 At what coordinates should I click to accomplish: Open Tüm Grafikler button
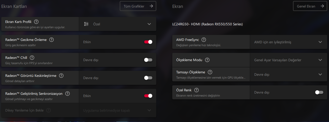coord(138,6)
